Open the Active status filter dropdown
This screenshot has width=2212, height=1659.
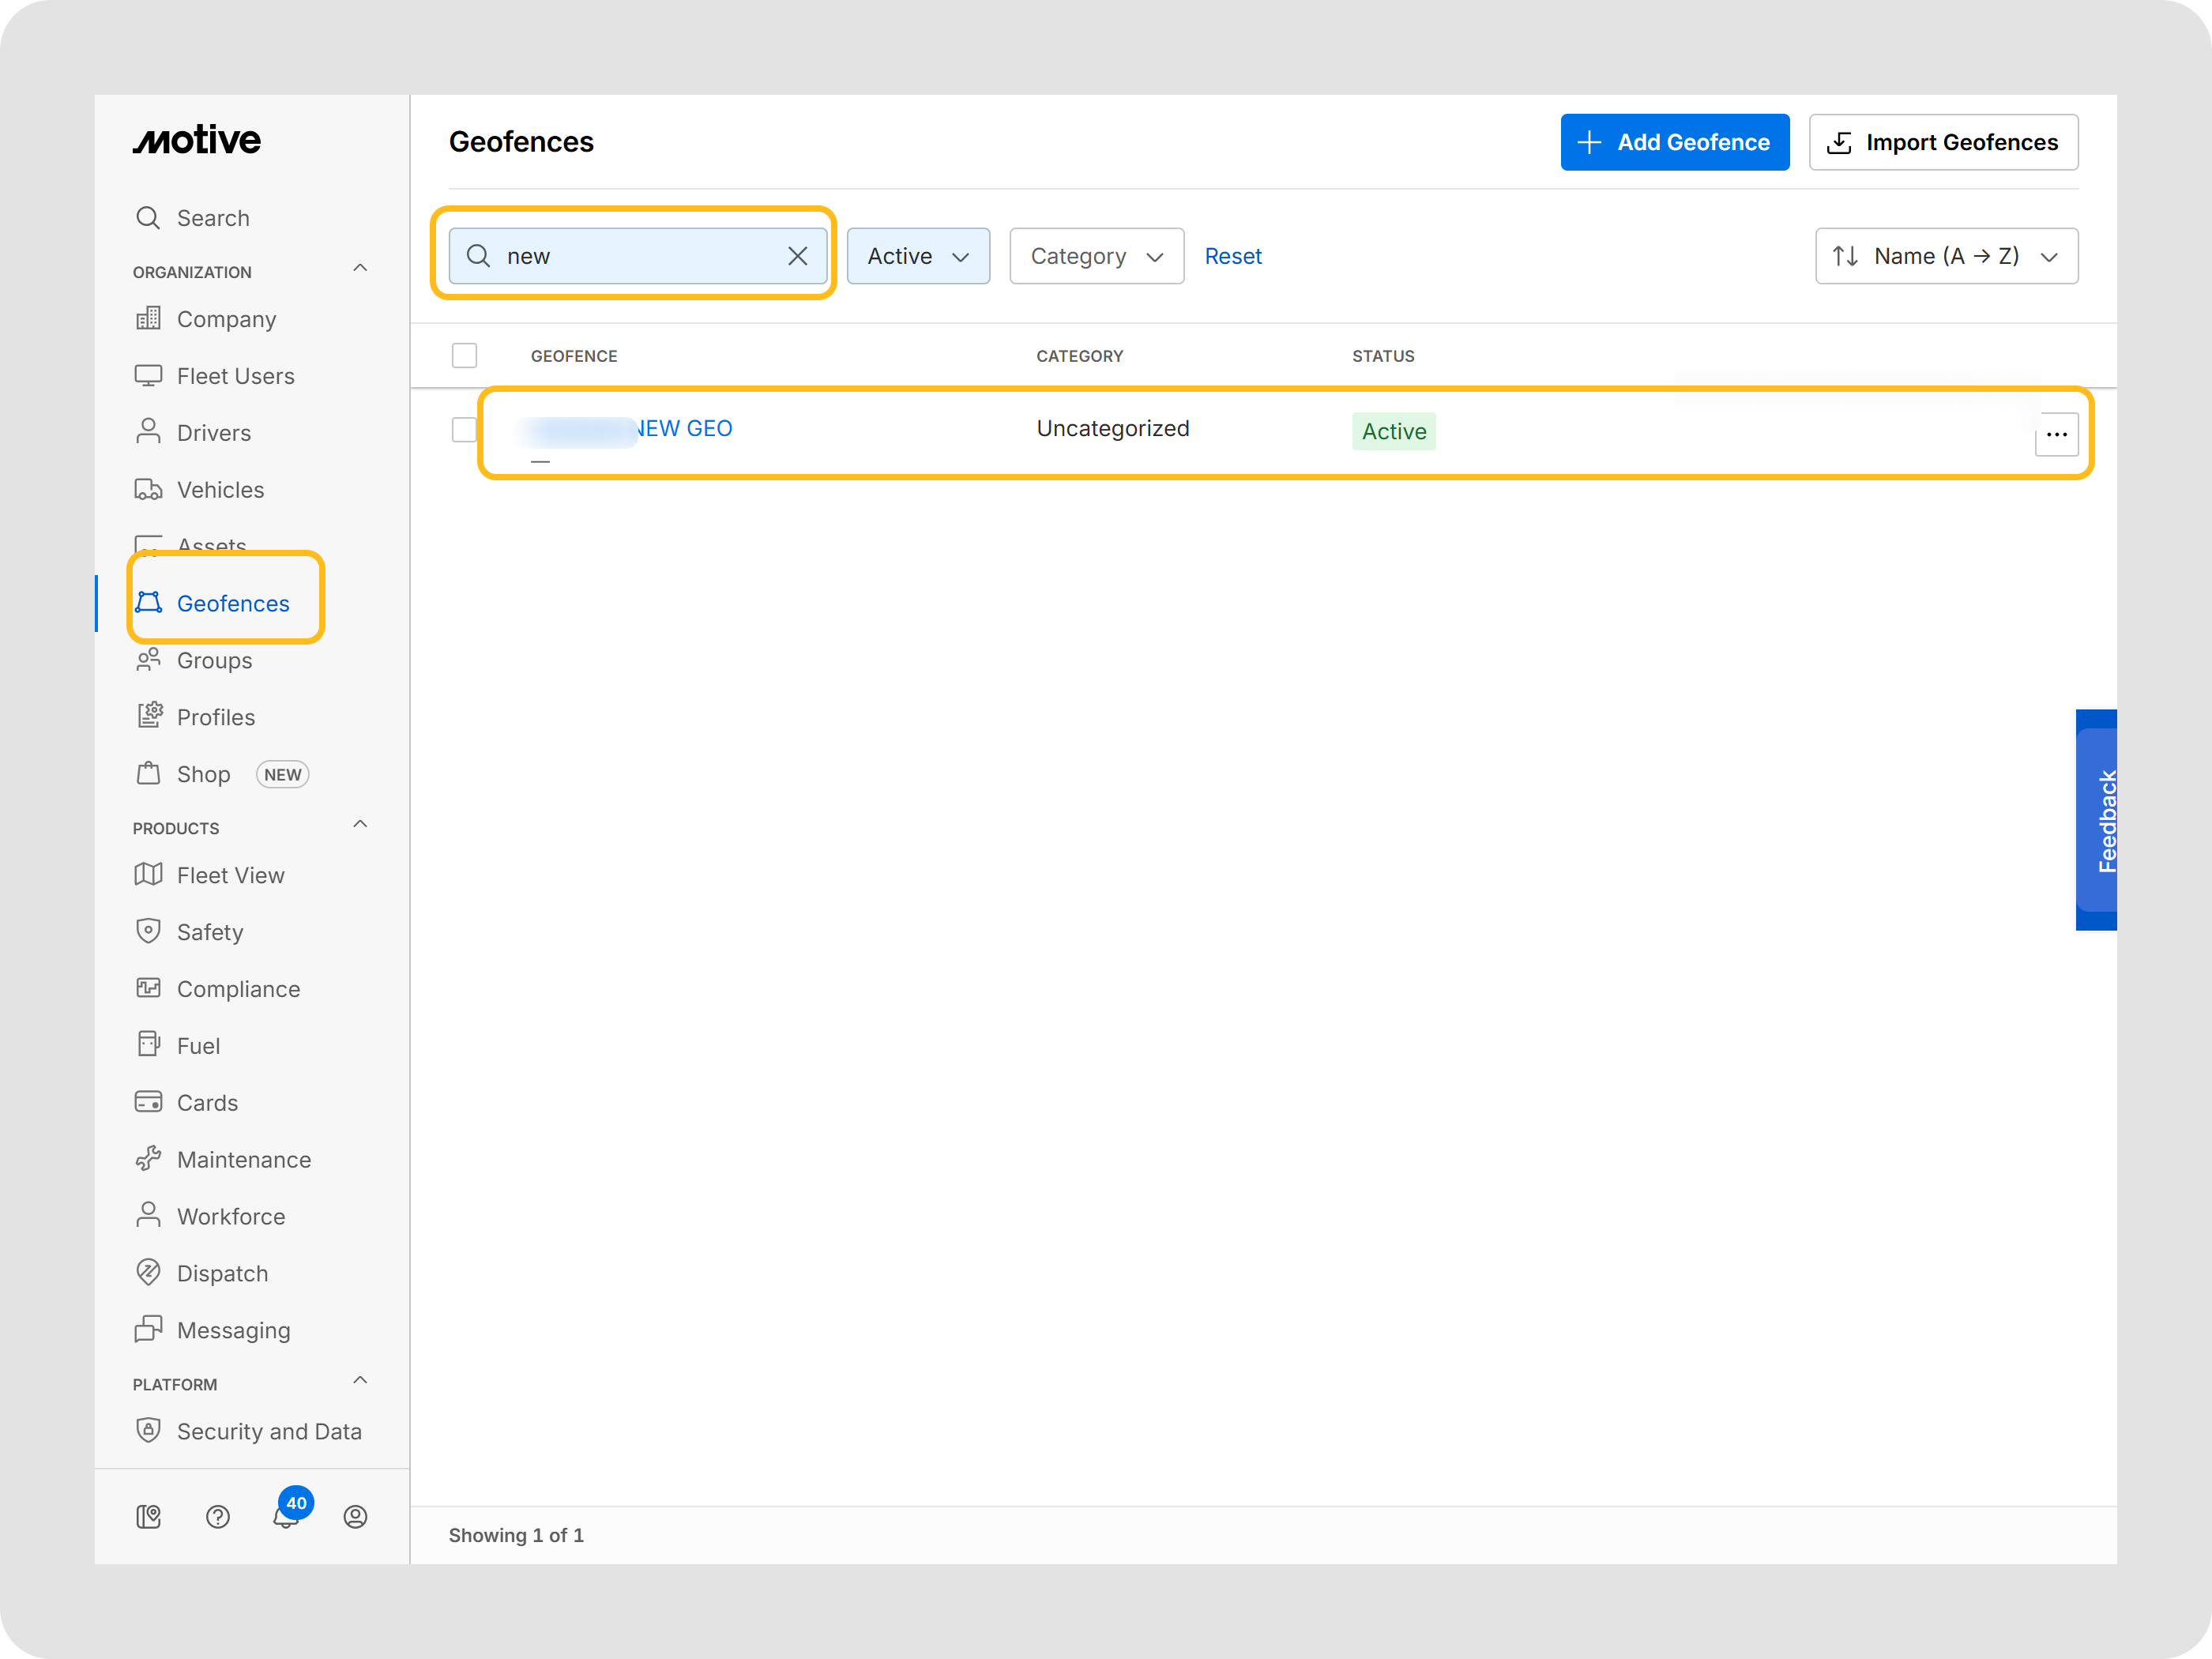click(x=917, y=256)
